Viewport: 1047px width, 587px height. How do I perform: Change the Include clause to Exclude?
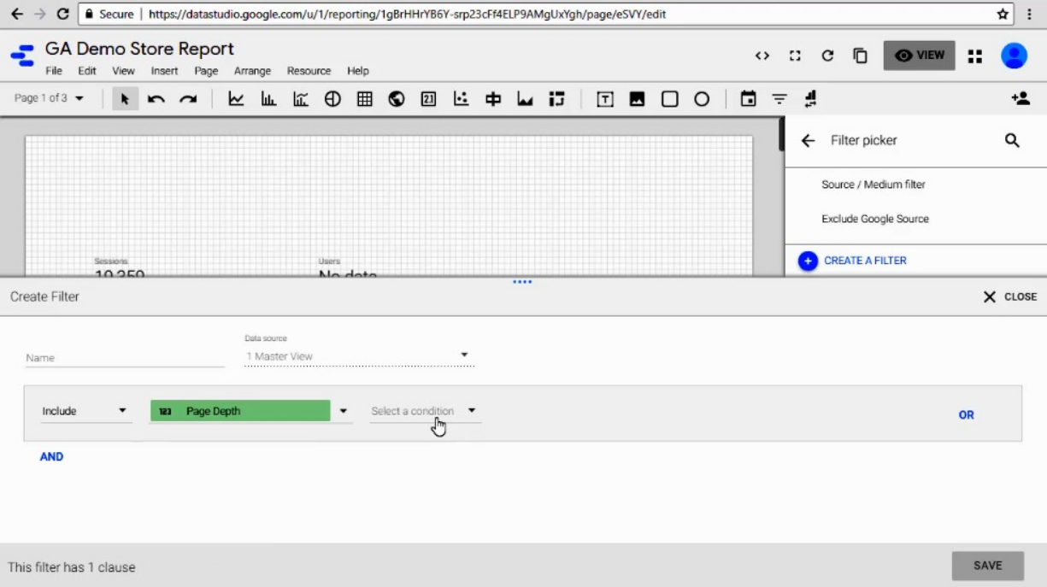(85, 410)
